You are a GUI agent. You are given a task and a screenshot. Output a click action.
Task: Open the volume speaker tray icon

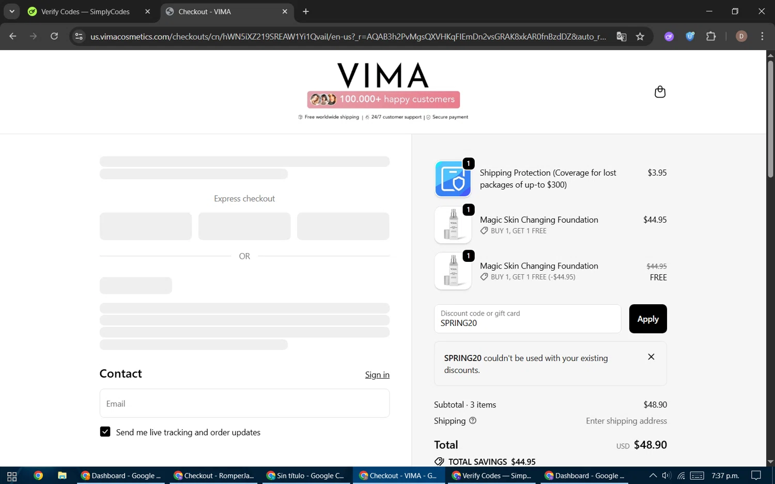point(667,476)
